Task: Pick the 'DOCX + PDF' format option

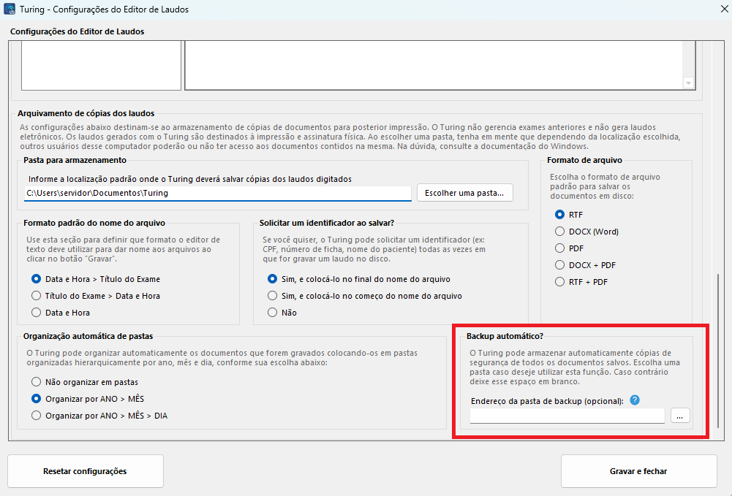Action: 561,265
